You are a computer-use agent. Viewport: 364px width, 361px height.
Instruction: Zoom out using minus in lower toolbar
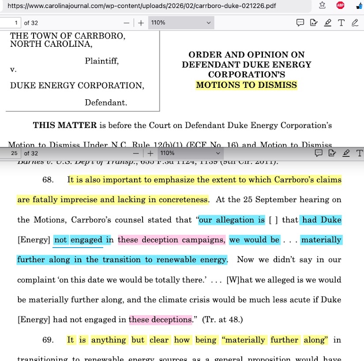click(x=136, y=153)
